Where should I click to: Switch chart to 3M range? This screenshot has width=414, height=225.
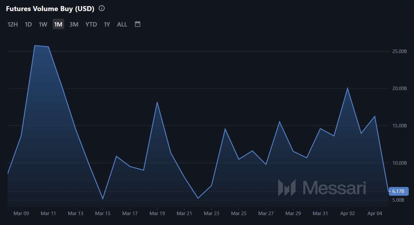point(74,24)
